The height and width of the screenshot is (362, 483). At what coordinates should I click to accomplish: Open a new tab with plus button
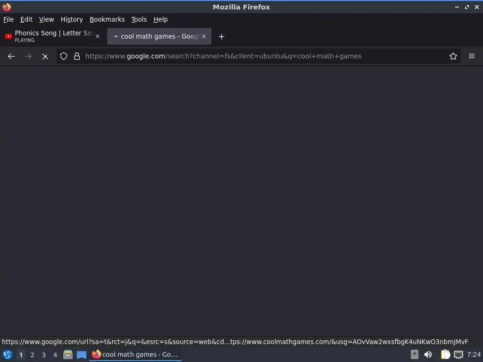(x=221, y=37)
